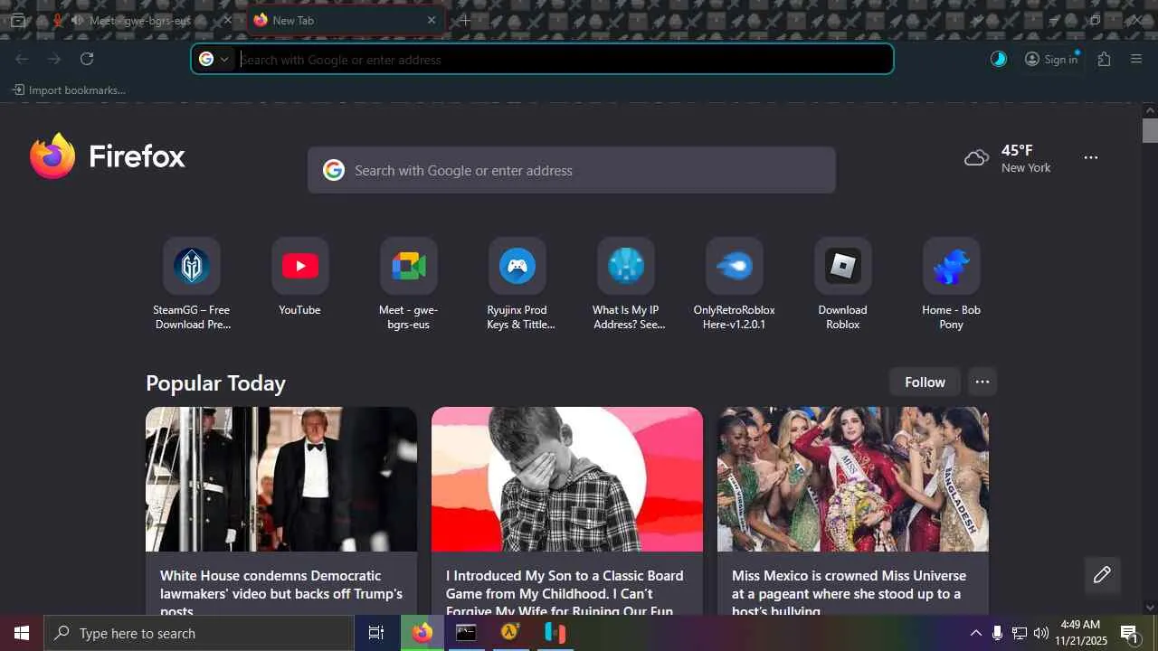Open the volume icon in the system tray
The image size is (1158, 651).
click(x=1041, y=633)
